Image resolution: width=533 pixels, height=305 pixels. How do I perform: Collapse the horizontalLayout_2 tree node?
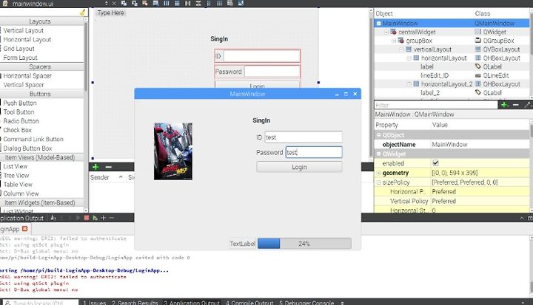pyautogui.click(x=409, y=84)
